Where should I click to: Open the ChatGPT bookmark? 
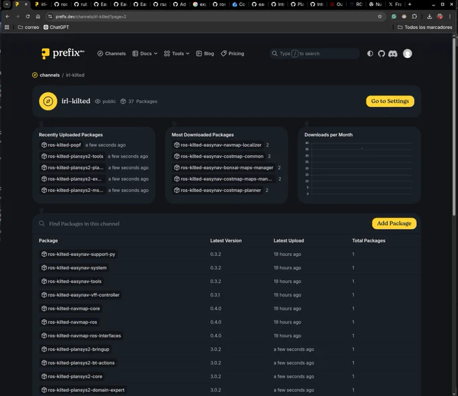[57, 27]
